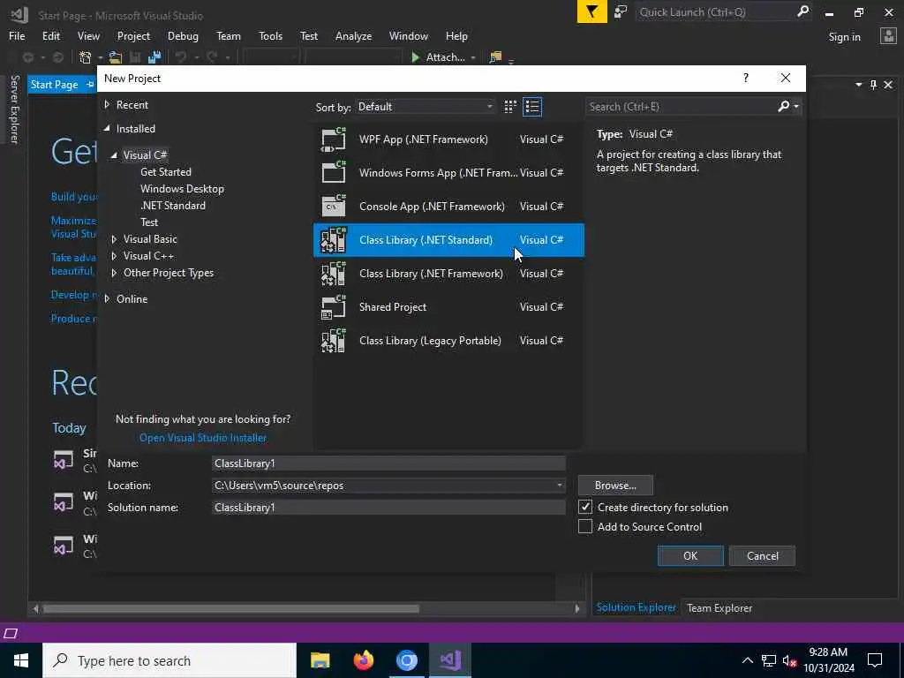The width and height of the screenshot is (904, 678).
Task: Collapse the Visual C# tree node
Action: coord(114,155)
